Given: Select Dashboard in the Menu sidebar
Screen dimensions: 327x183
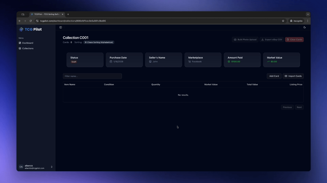Looking at the screenshot, I should coord(27,43).
